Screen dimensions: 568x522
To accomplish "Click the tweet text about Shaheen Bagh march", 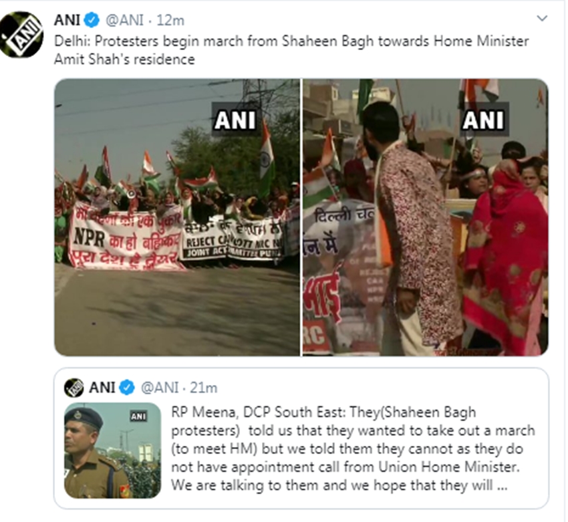I will (x=291, y=50).
